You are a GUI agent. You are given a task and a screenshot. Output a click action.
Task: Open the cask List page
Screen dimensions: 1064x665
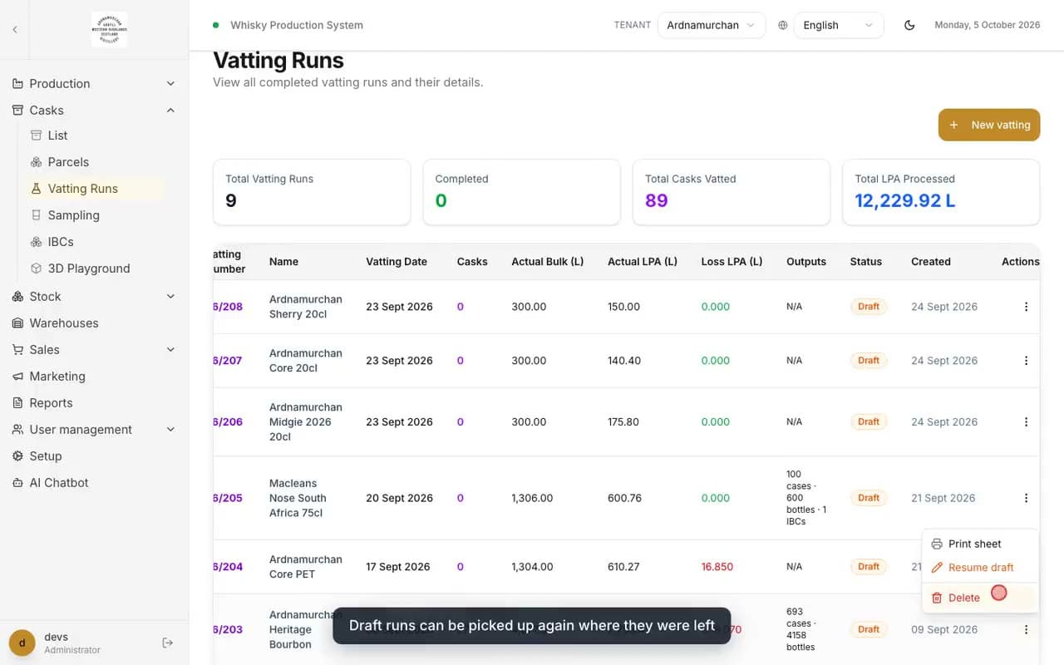point(94,135)
